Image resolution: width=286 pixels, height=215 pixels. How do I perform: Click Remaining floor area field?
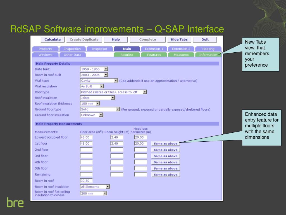[x=86, y=175]
